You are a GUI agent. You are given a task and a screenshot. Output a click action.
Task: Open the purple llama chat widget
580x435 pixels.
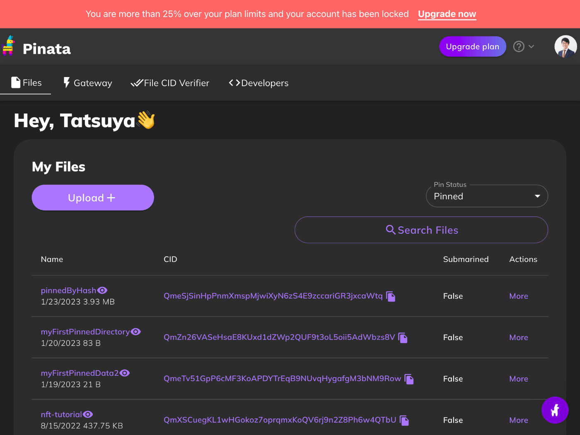pyautogui.click(x=555, y=410)
